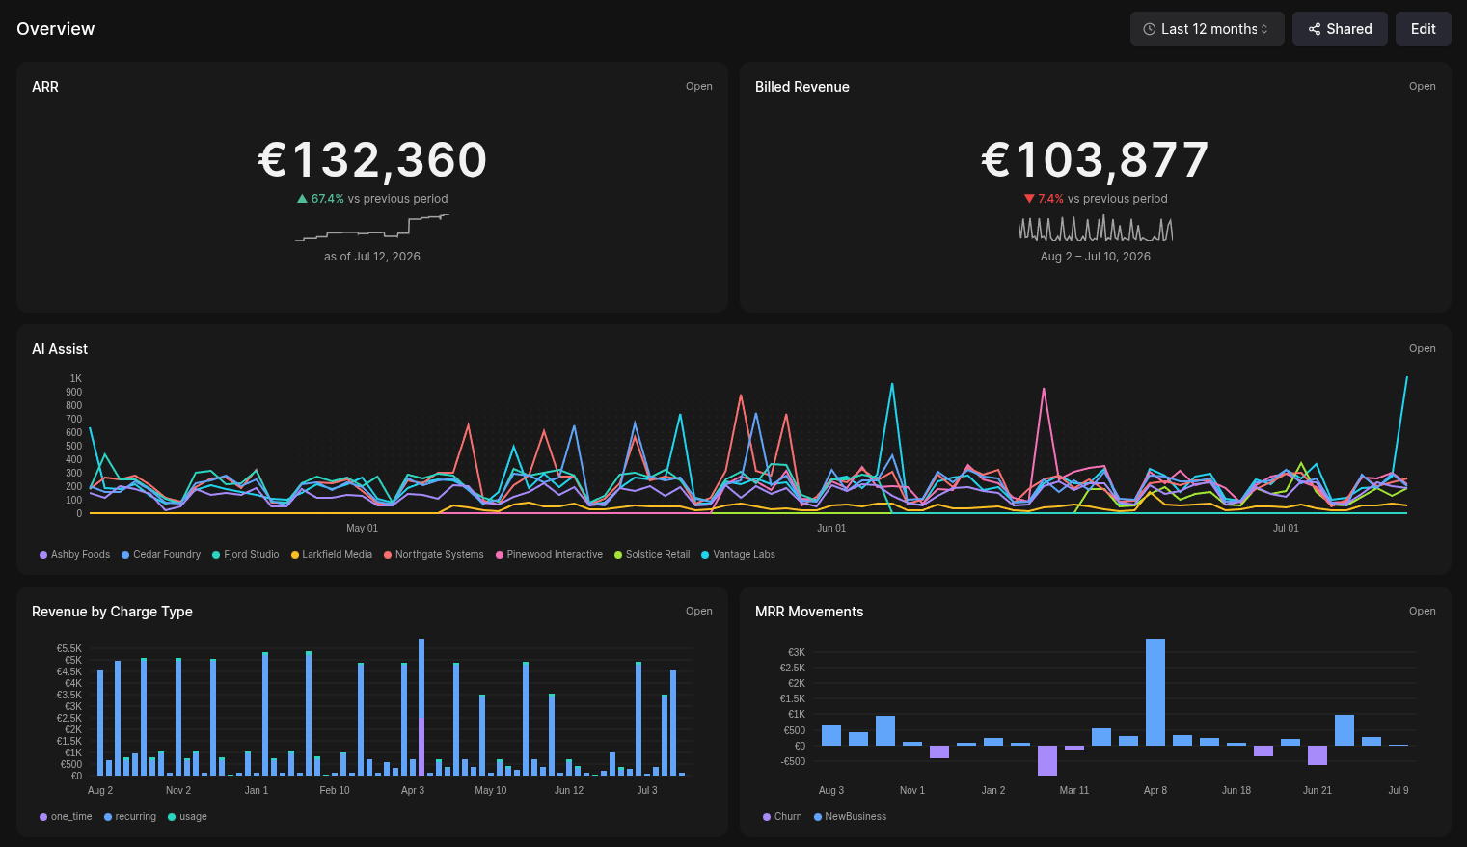The image size is (1467, 847).
Task: Click the up-down chevron beside Last 12 months
Action: (x=1264, y=29)
